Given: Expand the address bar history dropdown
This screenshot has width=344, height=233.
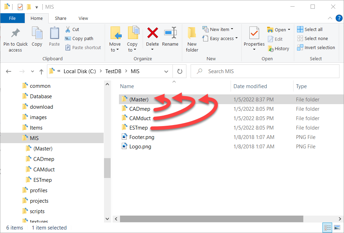Looking at the screenshot, I should [166, 71].
